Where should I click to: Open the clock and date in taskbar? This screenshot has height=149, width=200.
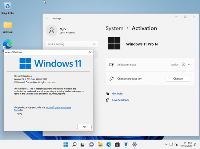(x=186, y=144)
